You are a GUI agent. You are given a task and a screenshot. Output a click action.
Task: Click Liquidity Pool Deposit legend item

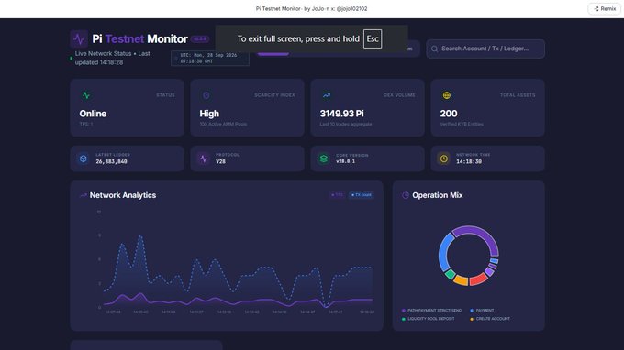coord(429,319)
